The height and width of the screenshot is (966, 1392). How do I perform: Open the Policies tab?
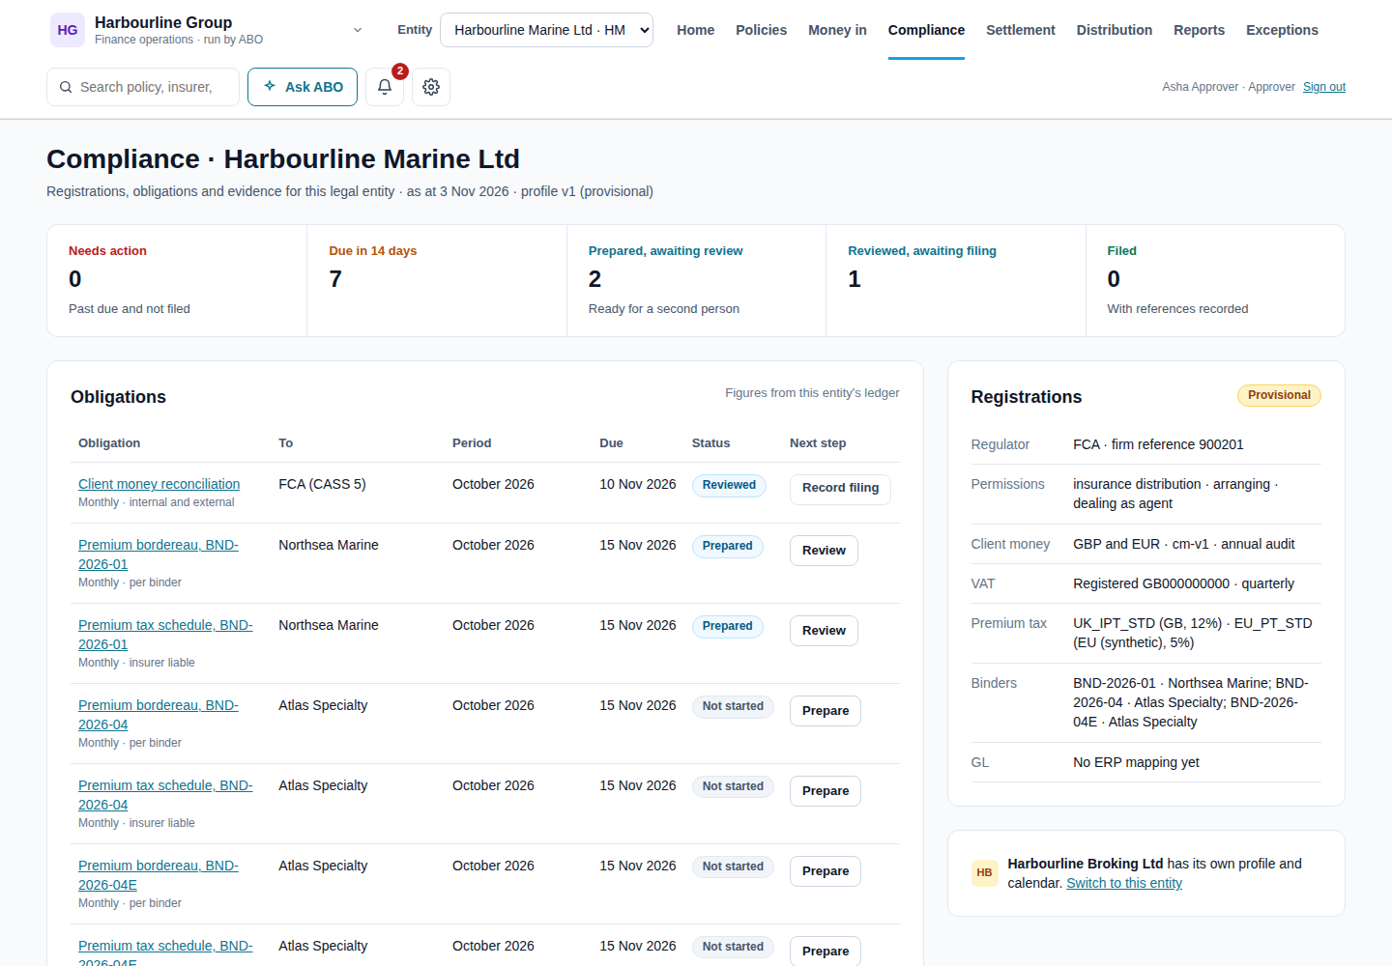click(x=761, y=30)
